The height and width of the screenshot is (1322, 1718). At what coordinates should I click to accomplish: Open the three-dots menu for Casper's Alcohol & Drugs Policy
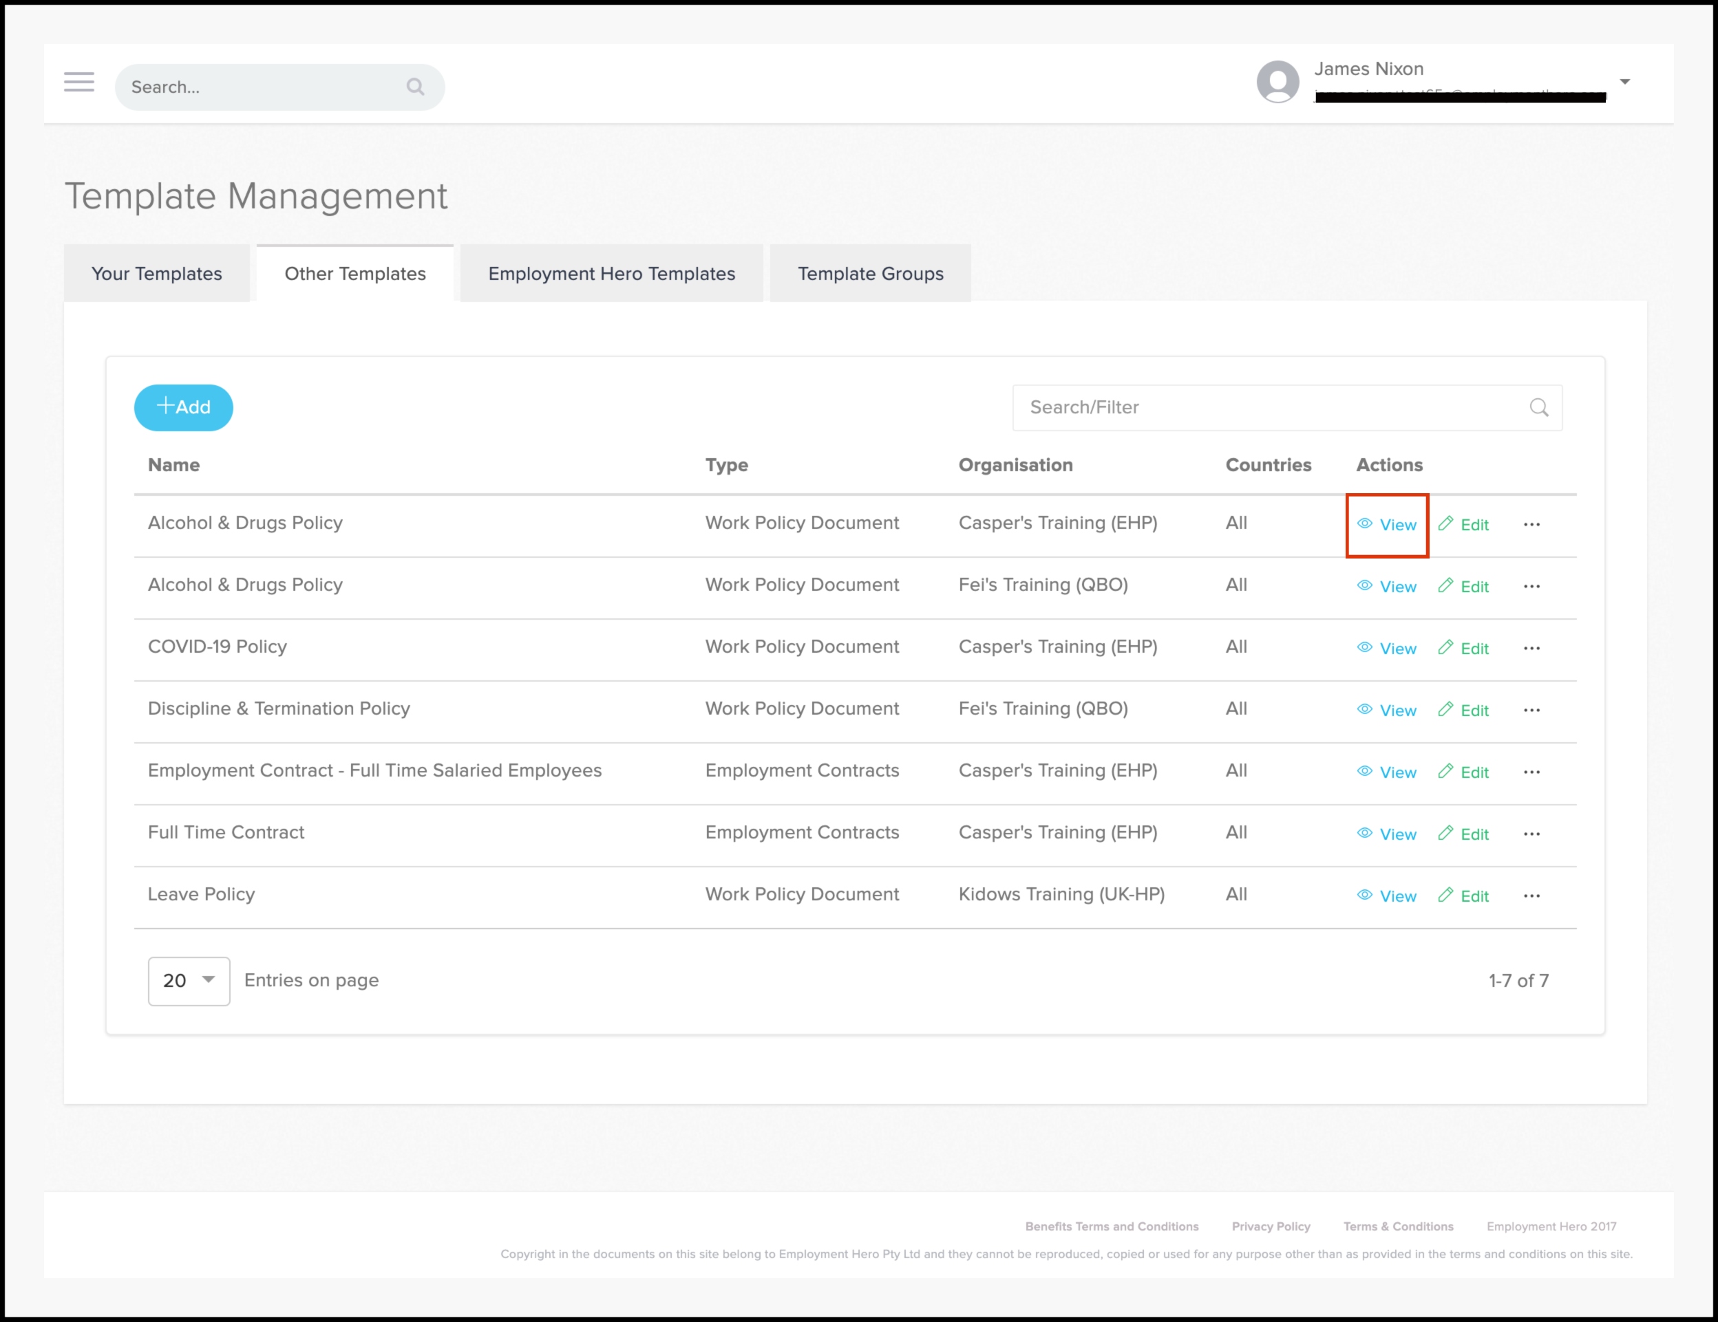tap(1531, 524)
